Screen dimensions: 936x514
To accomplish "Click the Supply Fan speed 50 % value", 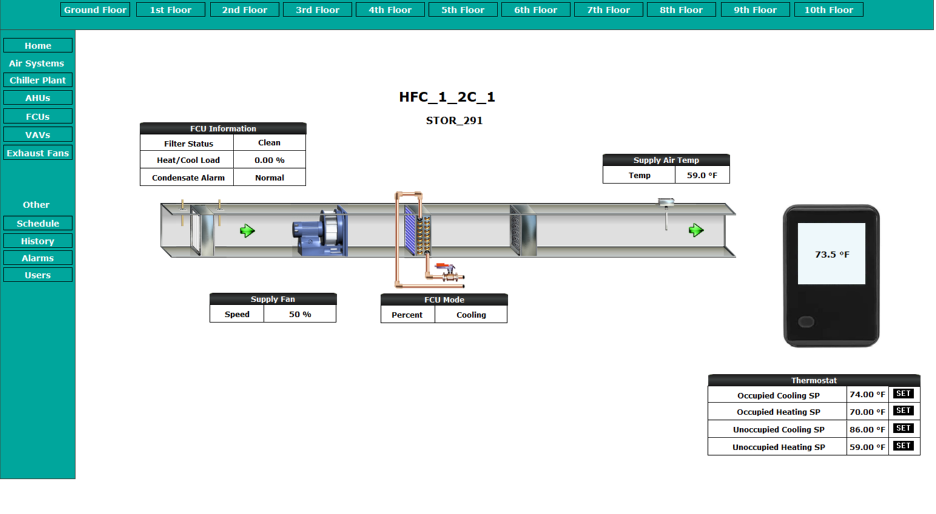I will 300,314.
